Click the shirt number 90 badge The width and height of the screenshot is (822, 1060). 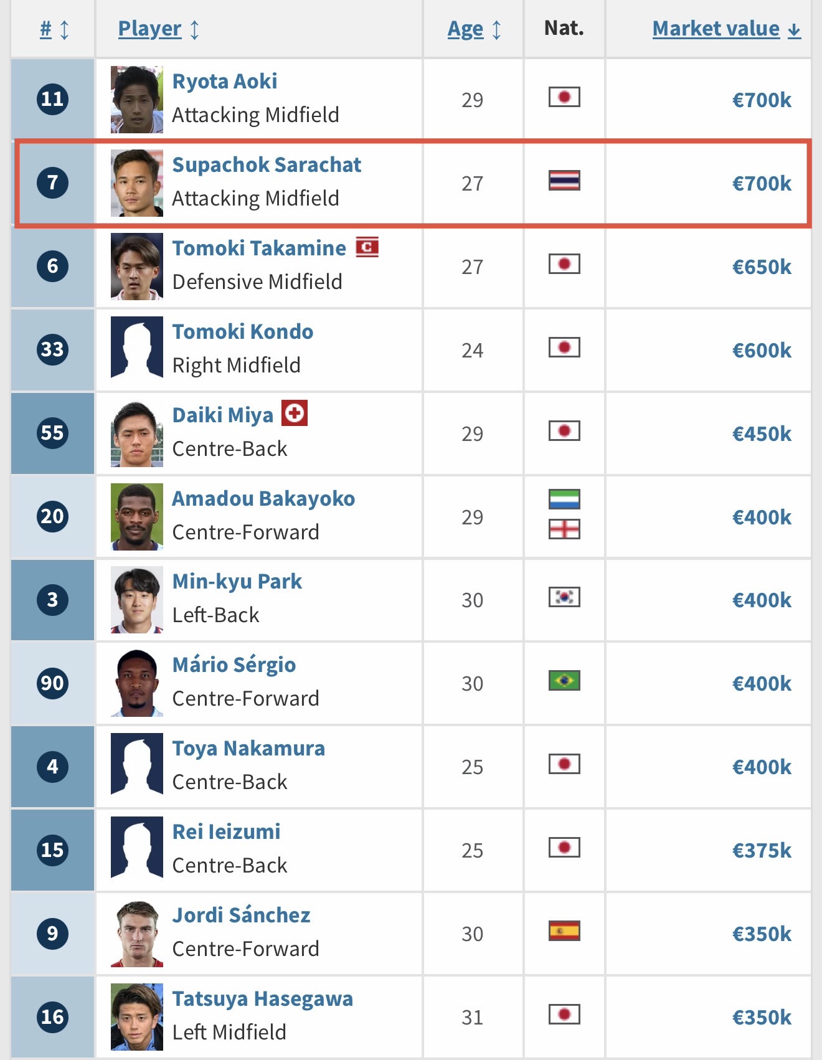[x=53, y=683]
